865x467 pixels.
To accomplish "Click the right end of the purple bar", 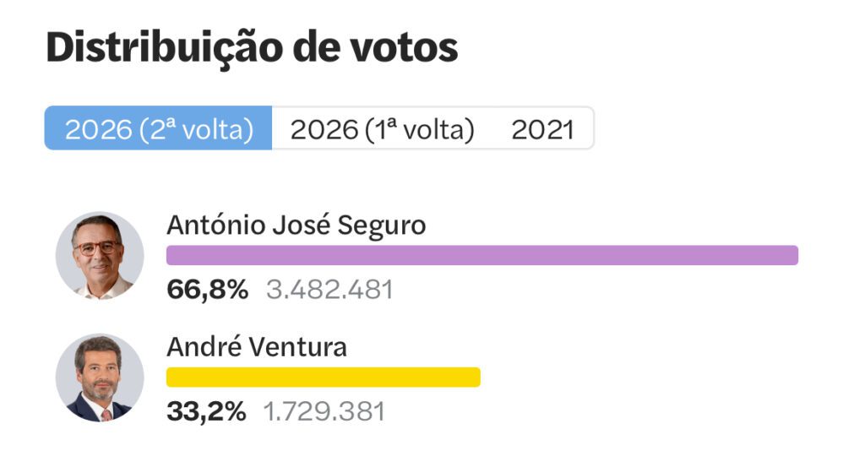I will 792,255.
